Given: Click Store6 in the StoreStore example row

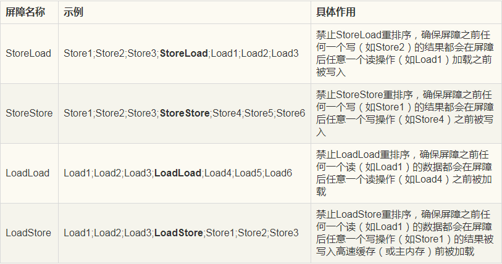Looking at the screenshot, I should (x=291, y=113).
